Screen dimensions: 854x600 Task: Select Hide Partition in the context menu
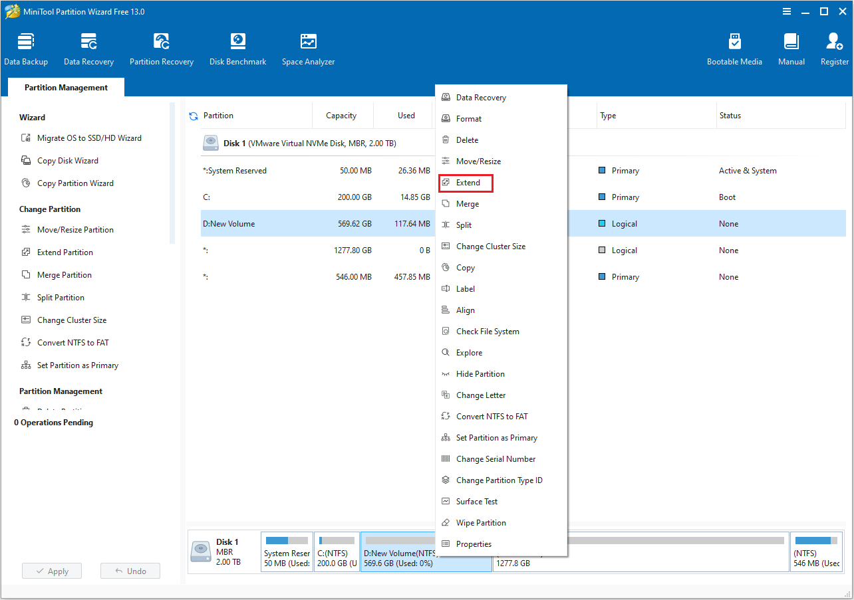pyautogui.click(x=501, y=374)
